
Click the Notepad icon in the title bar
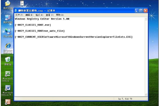(16, 11)
